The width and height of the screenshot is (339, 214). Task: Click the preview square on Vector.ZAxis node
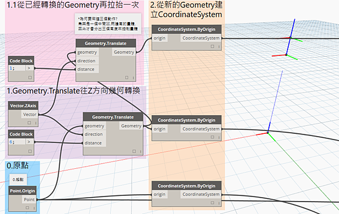click(x=29, y=123)
